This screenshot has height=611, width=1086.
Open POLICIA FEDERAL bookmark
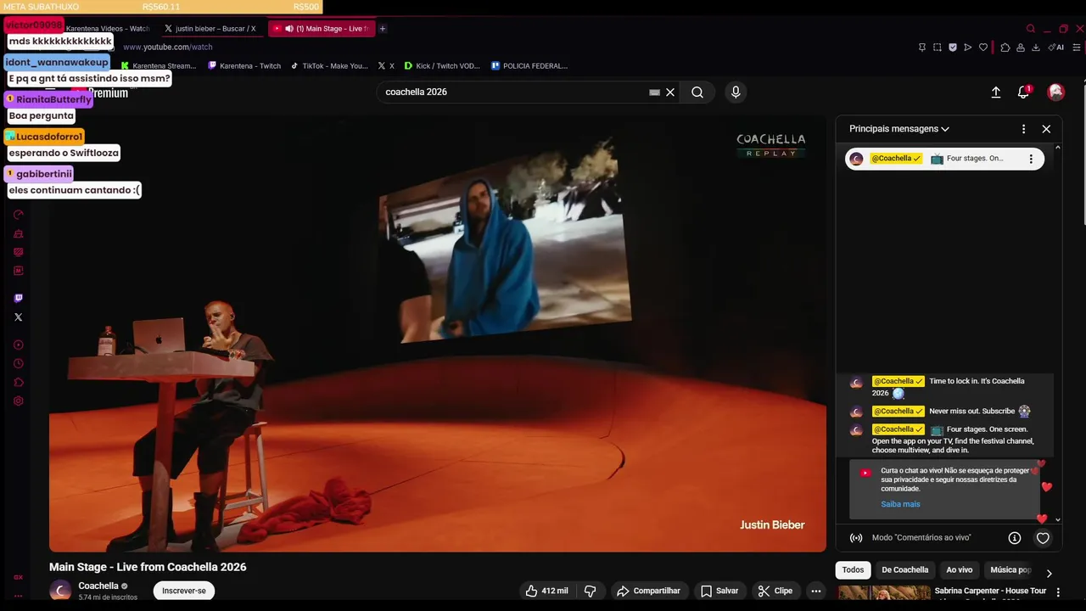529,65
